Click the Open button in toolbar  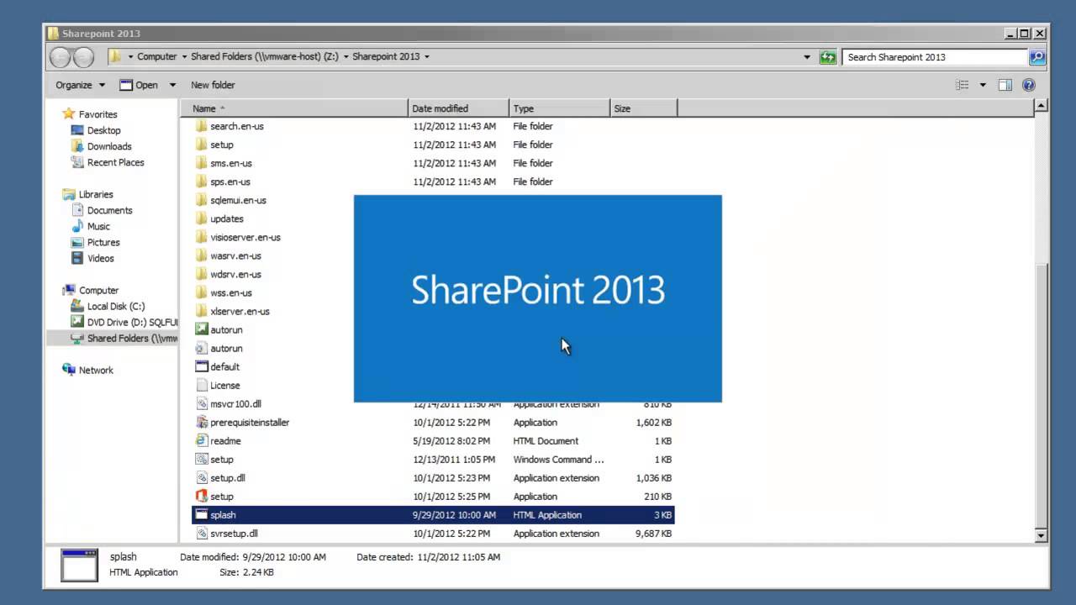click(139, 85)
